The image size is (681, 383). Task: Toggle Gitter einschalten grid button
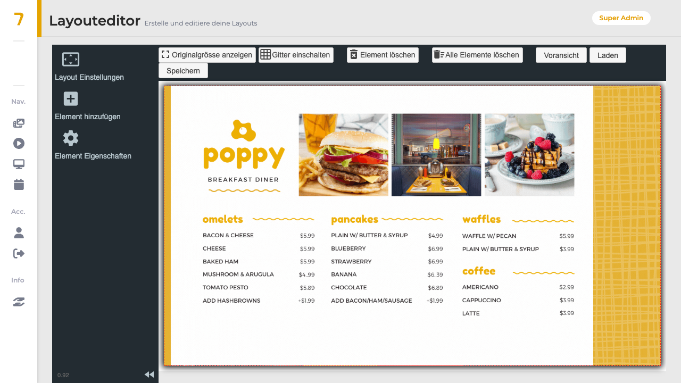click(x=296, y=55)
